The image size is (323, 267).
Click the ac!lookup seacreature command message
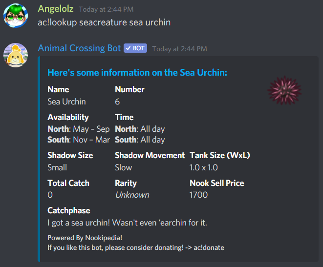(x=104, y=22)
